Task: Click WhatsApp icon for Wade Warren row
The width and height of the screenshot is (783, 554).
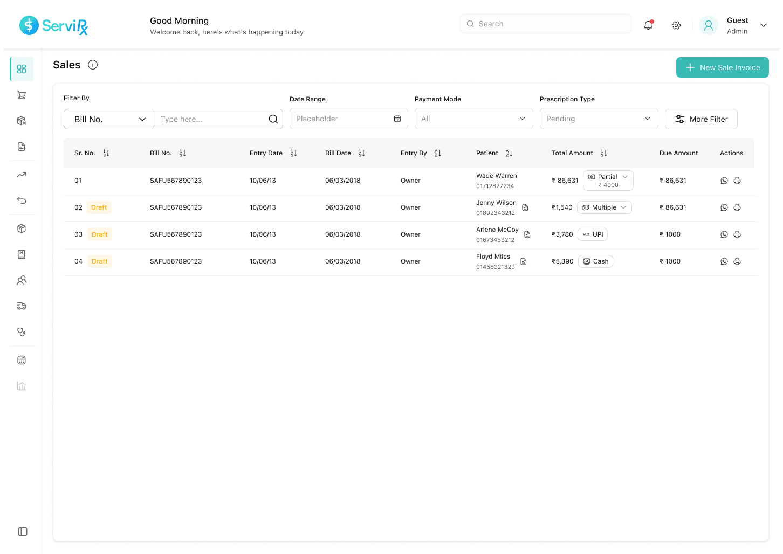Action: pos(724,181)
